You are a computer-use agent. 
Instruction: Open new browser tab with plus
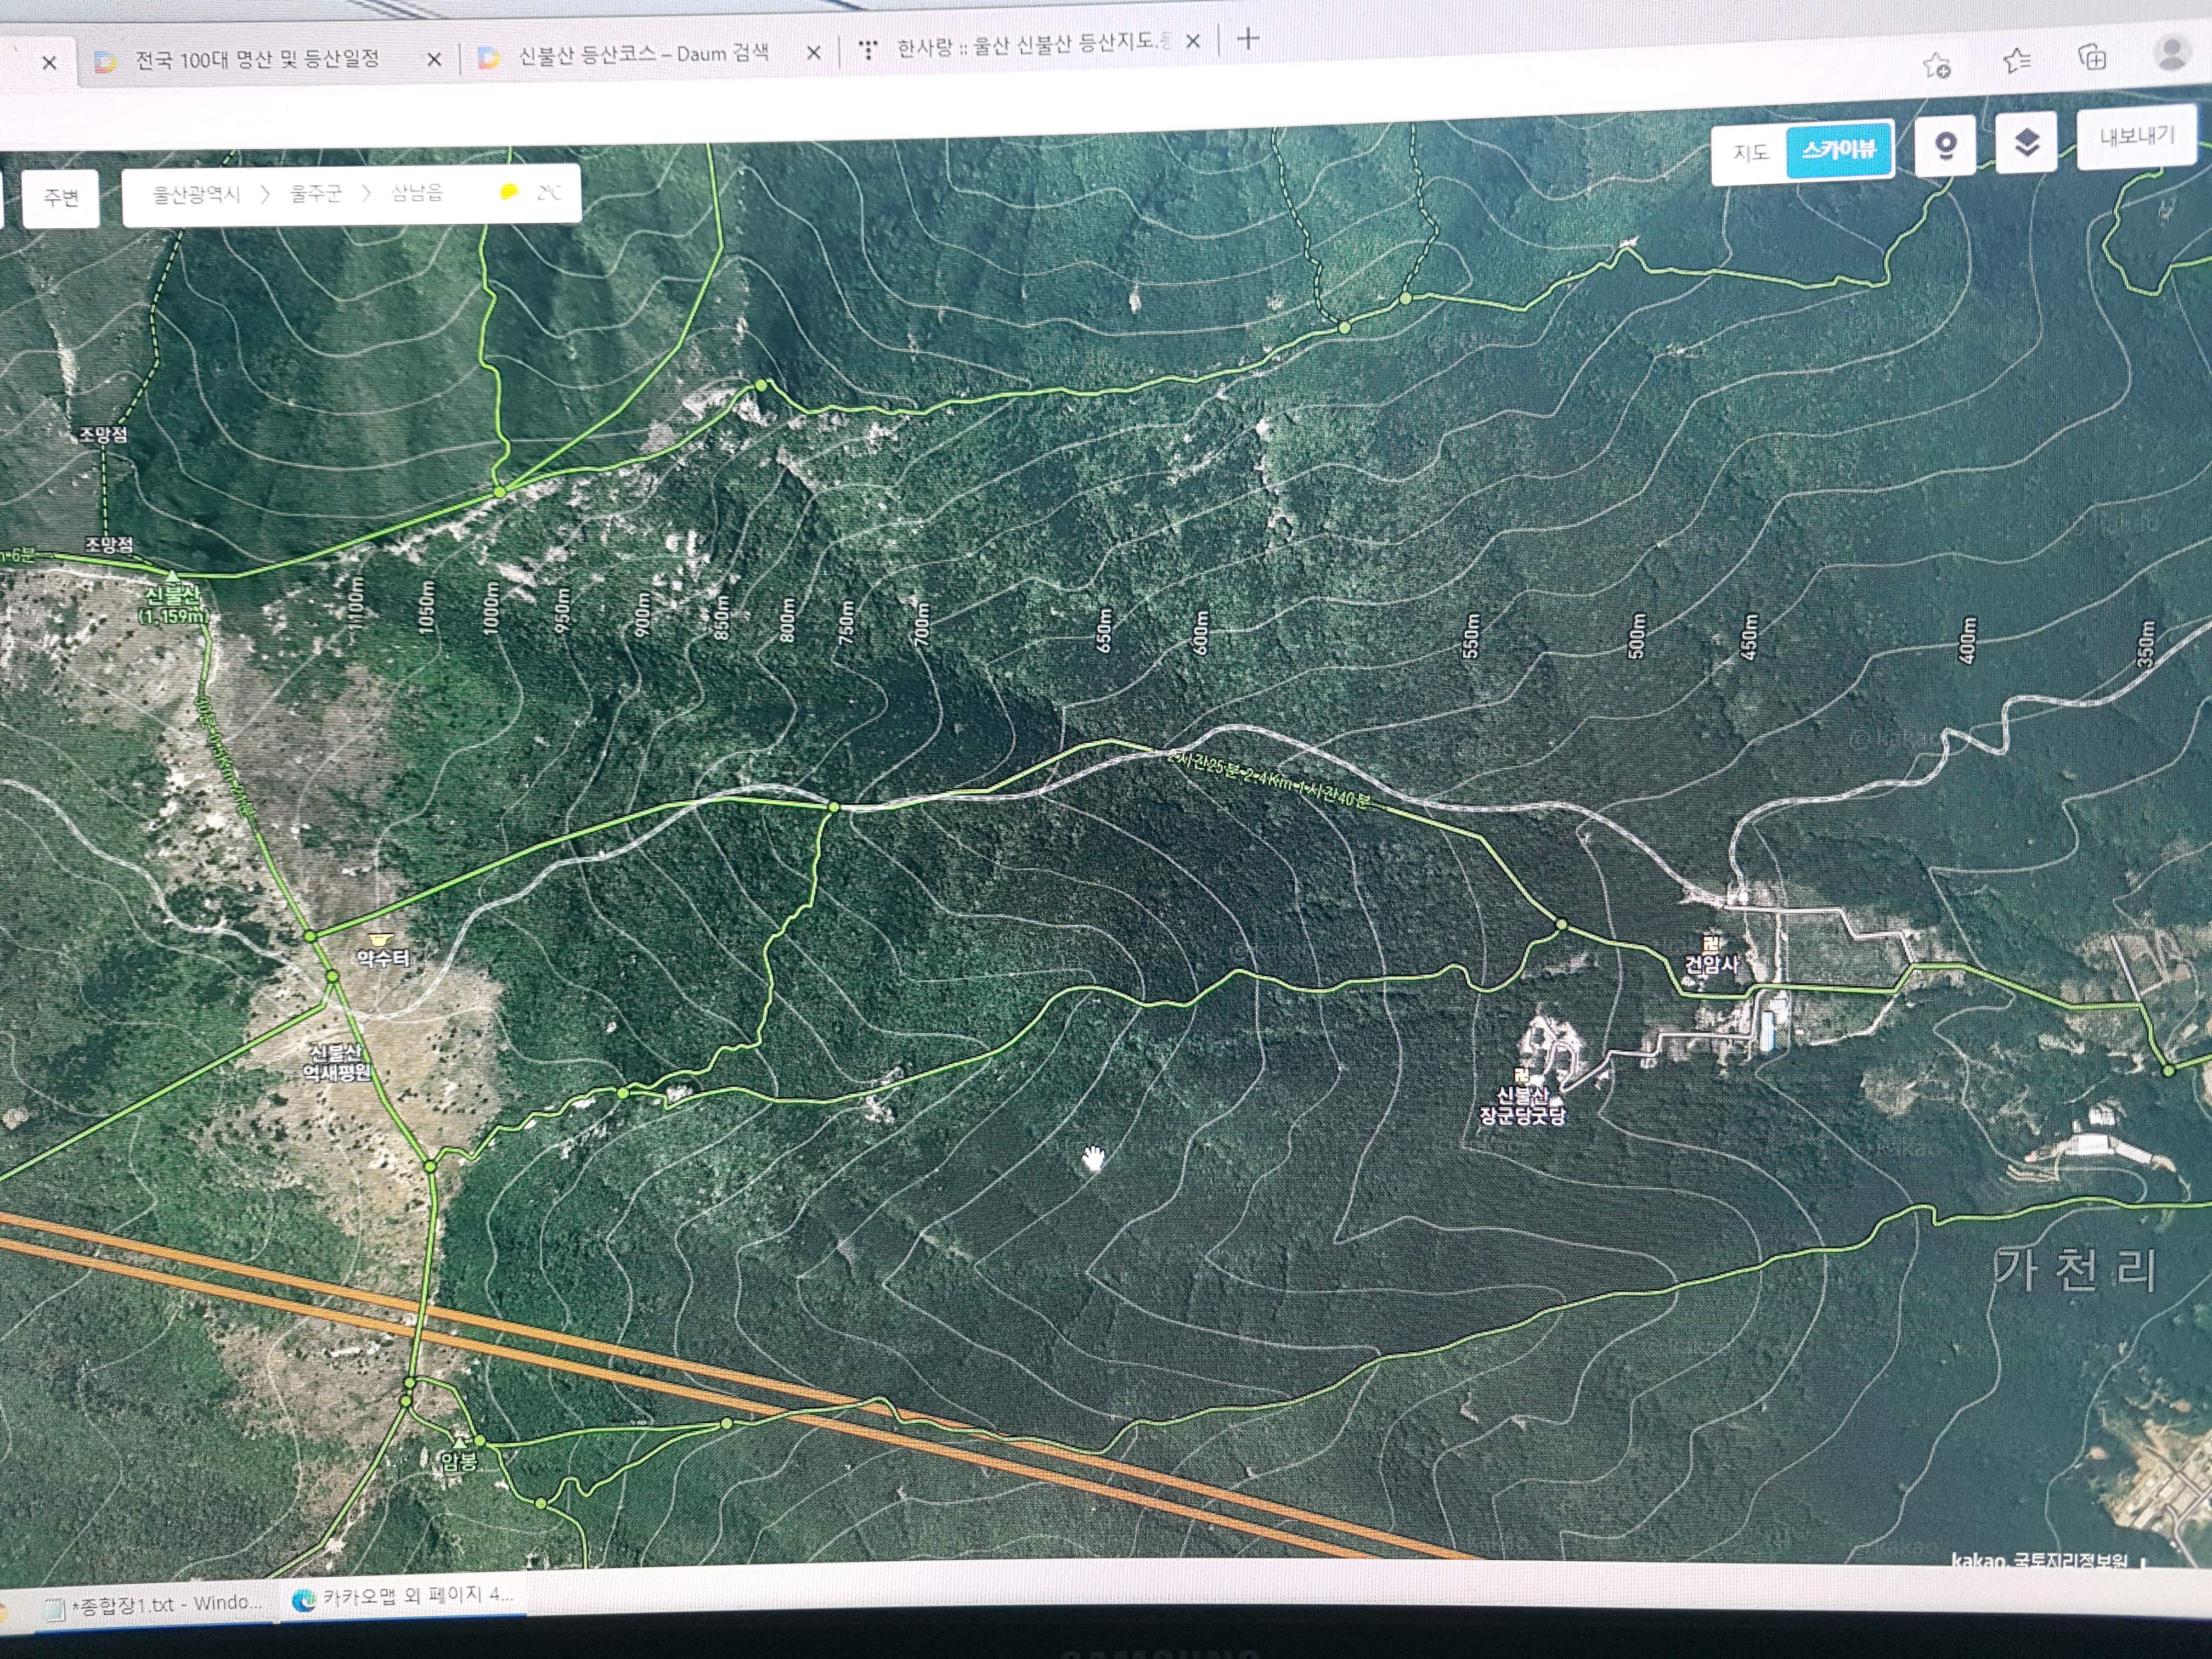point(1247,39)
